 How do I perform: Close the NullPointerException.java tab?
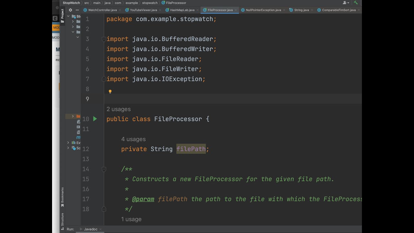coord(284,10)
